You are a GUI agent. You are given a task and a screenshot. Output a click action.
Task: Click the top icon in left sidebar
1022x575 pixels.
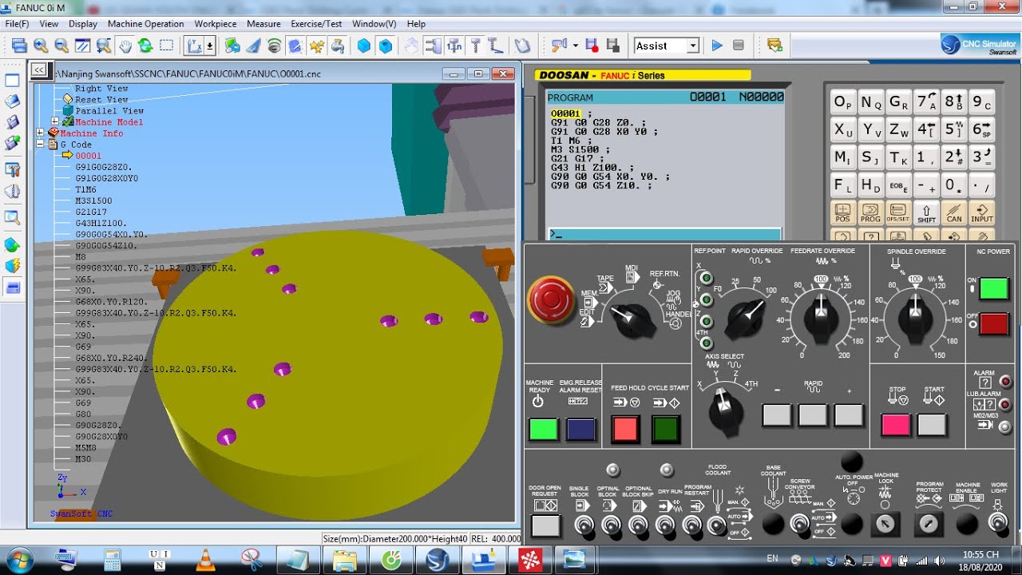click(x=12, y=81)
